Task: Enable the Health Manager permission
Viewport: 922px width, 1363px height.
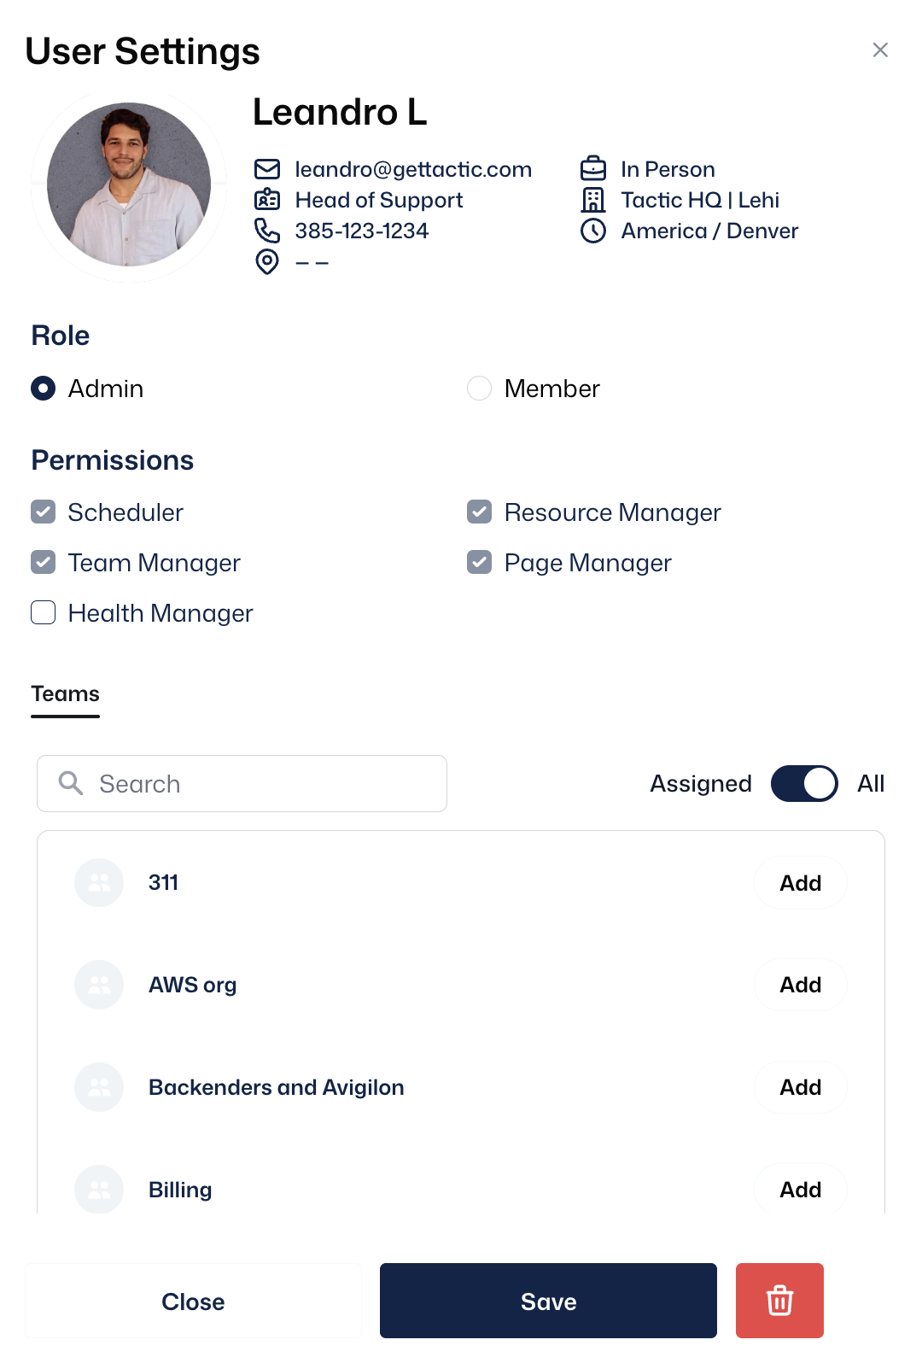Action: [44, 613]
